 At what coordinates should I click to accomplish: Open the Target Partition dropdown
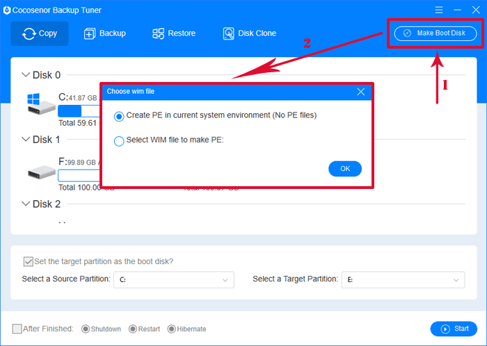(403, 280)
